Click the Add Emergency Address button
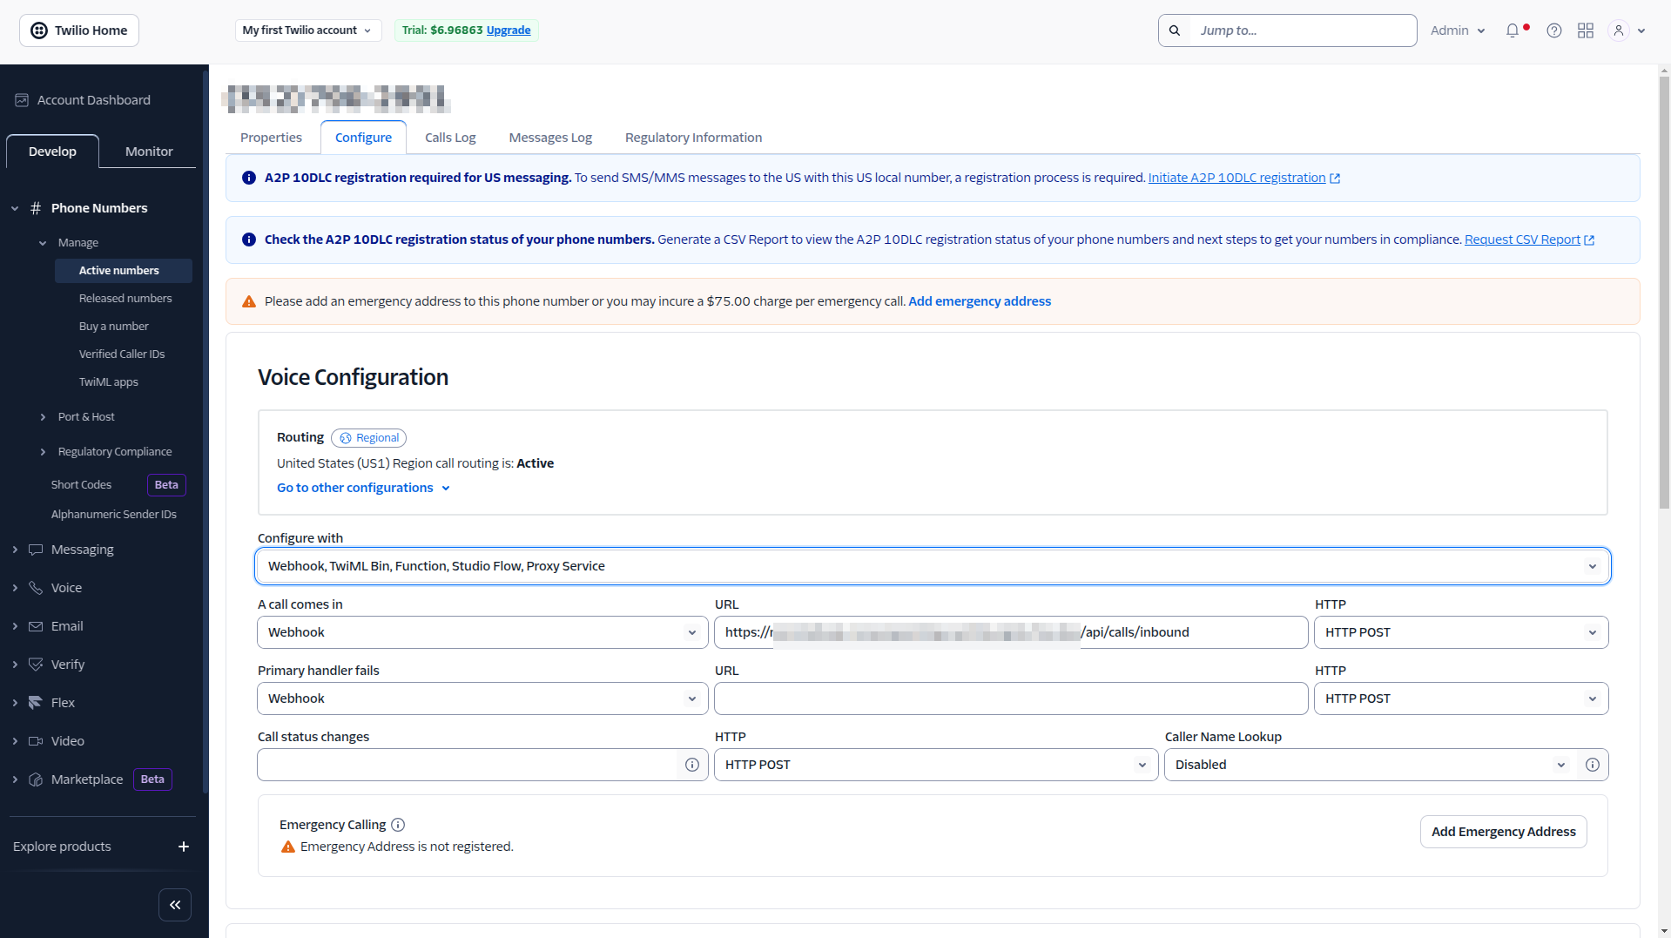 point(1503,832)
